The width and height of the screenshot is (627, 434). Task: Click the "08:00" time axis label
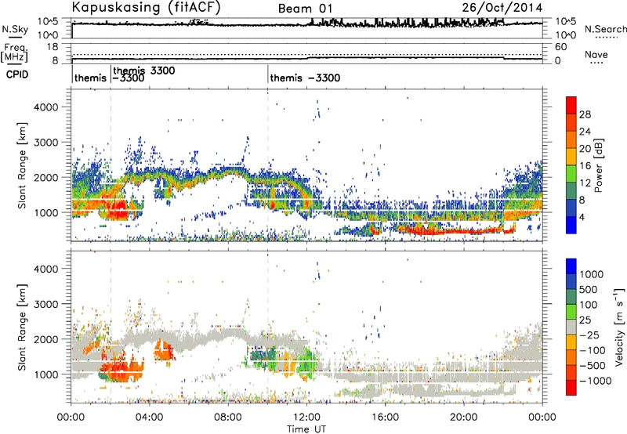228,418
